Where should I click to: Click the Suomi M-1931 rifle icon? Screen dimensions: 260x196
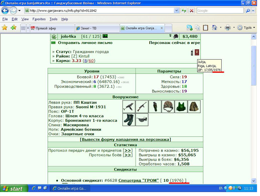pyautogui.click(x=142, y=107)
